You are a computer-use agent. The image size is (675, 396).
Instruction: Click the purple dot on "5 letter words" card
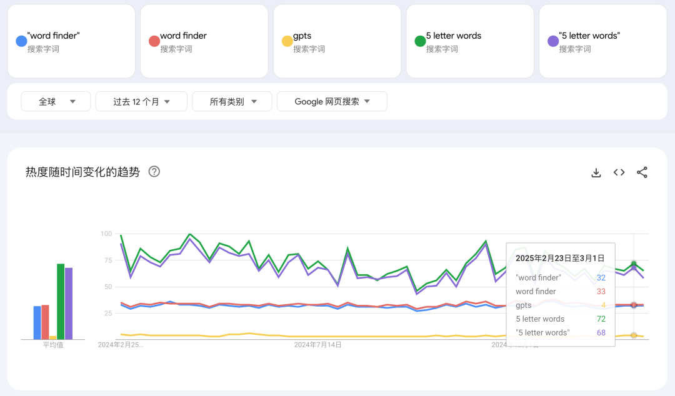(x=553, y=41)
